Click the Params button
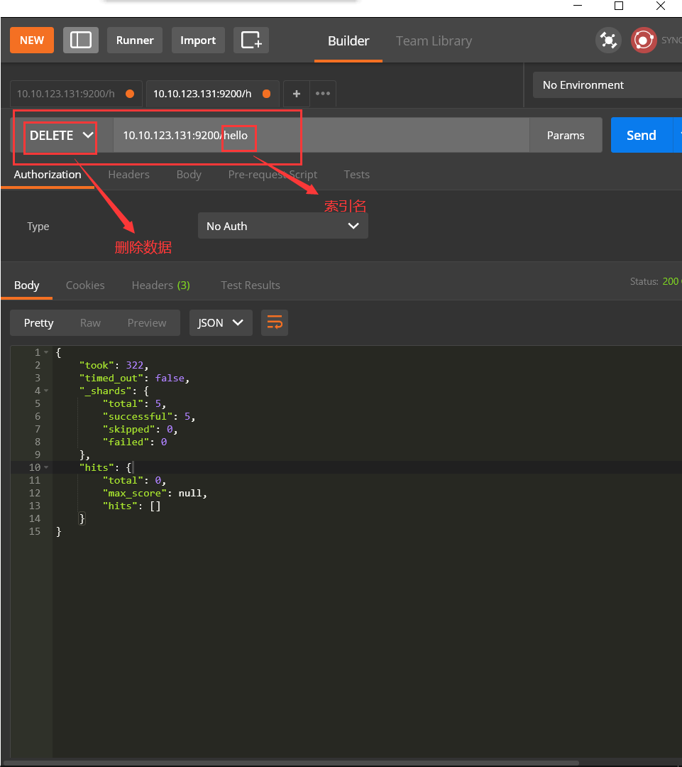The width and height of the screenshot is (682, 767). [566, 136]
